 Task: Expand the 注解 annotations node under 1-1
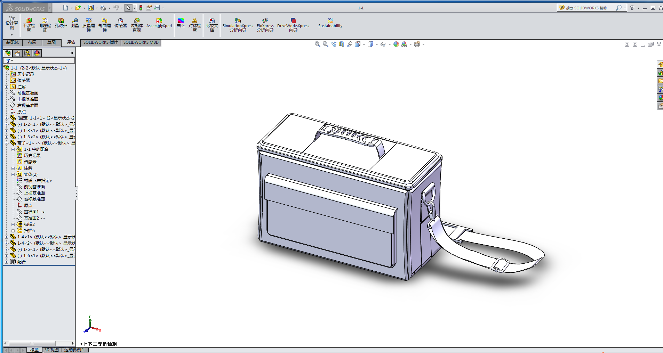[7, 87]
